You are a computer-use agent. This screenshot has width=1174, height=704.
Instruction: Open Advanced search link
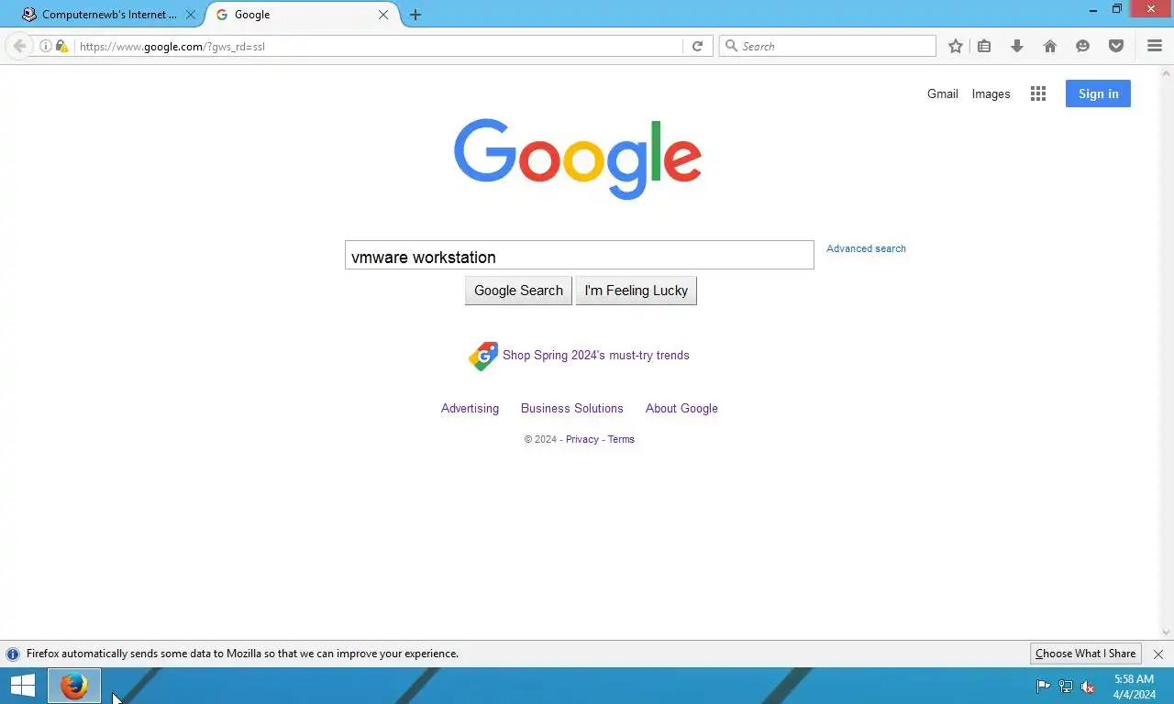click(866, 248)
